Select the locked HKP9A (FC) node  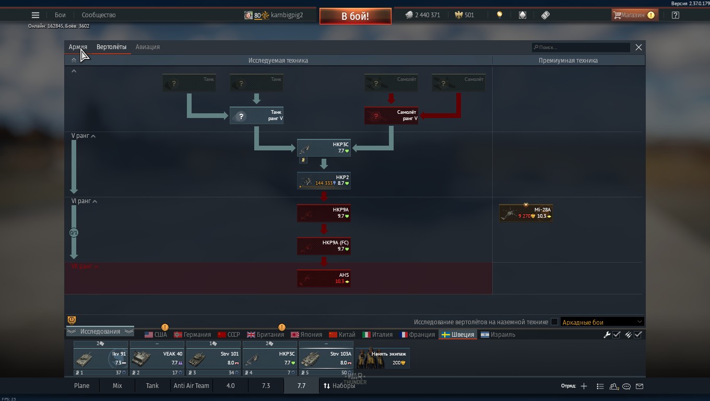(x=324, y=246)
